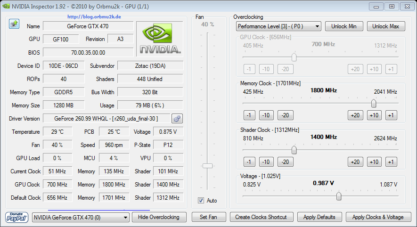Click the screenshot upload icon beside Name
The image size is (417, 227).
[14, 24]
